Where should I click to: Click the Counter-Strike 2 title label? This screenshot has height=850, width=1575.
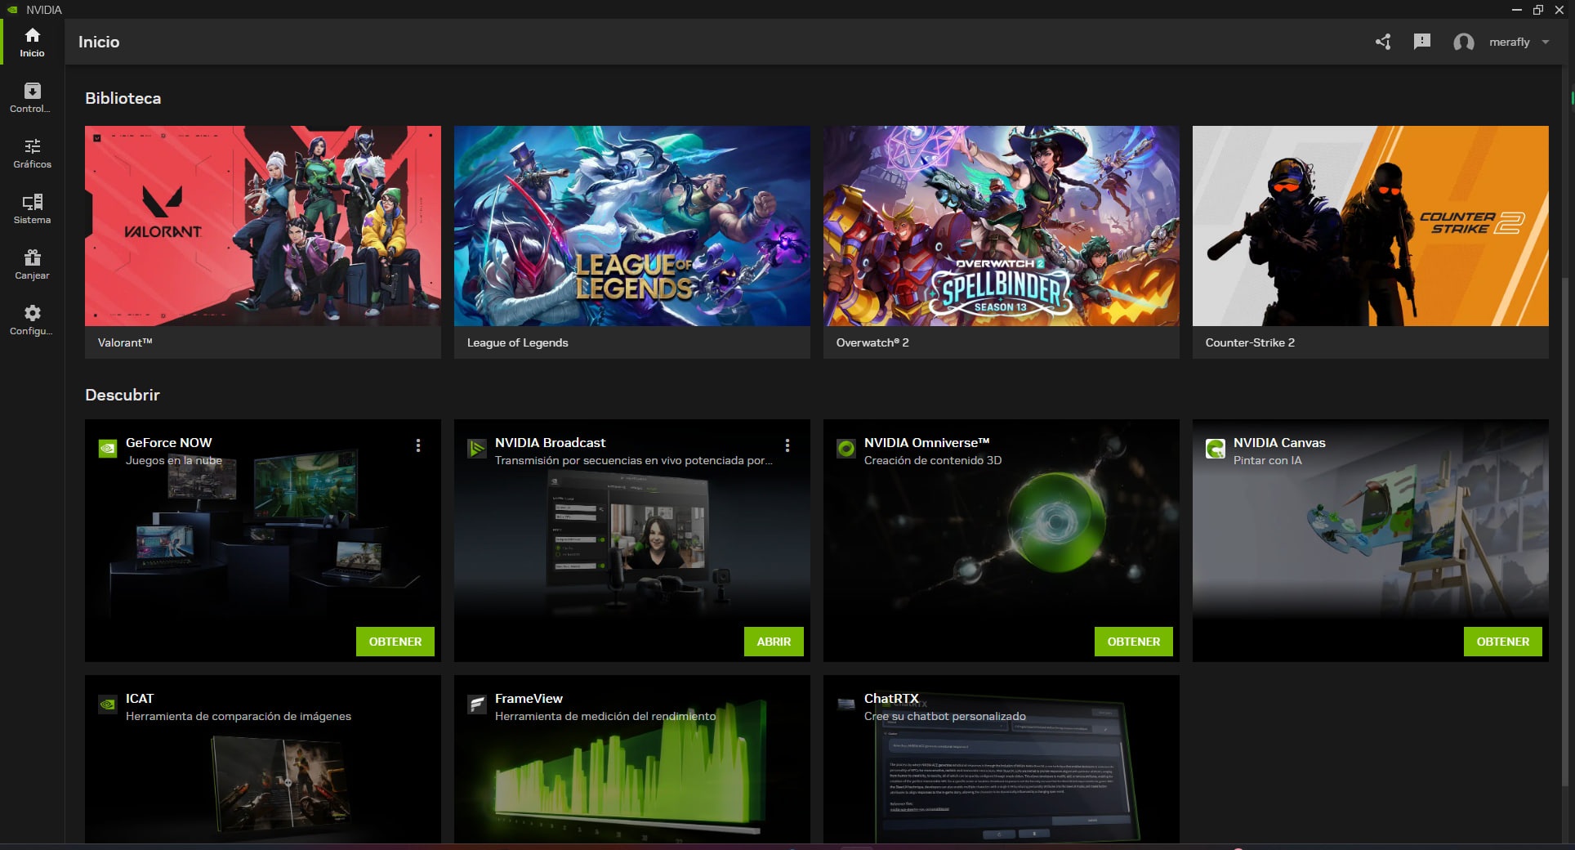tap(1250, 342)
